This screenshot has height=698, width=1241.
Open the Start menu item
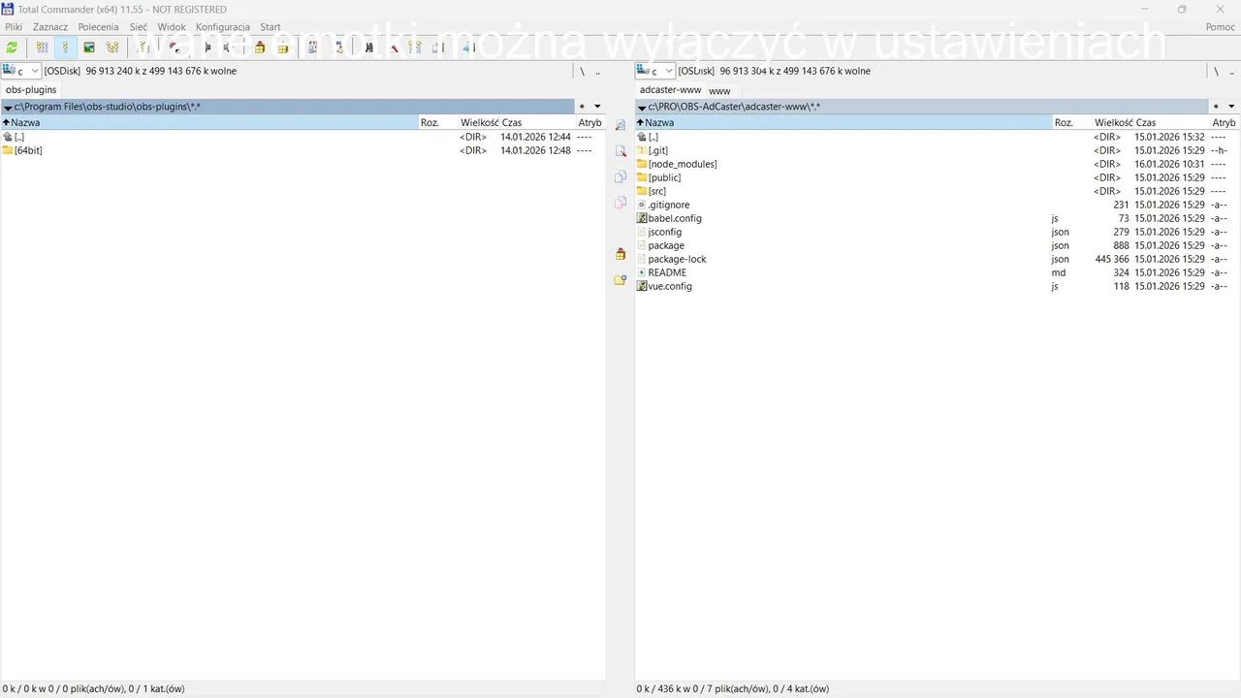pos(270,27)
